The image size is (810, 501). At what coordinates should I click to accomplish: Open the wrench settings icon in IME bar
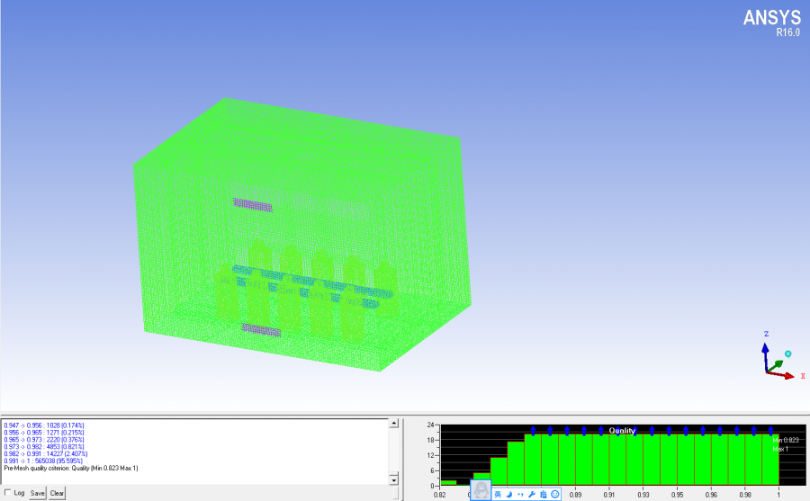(532, 495)
